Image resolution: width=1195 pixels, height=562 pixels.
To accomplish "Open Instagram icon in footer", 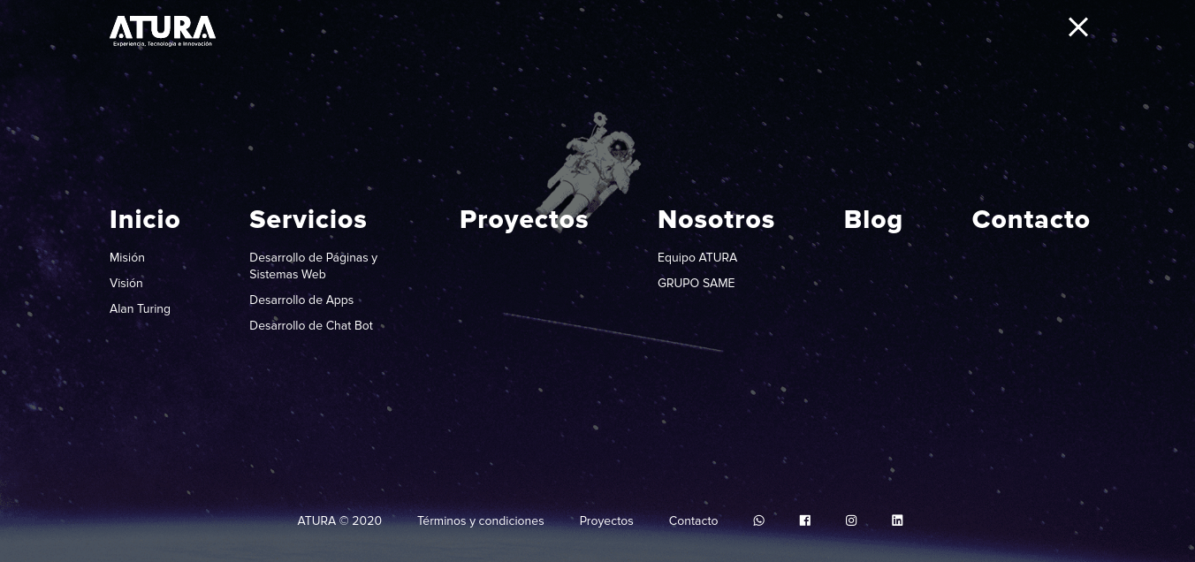I will coord(851,520).
